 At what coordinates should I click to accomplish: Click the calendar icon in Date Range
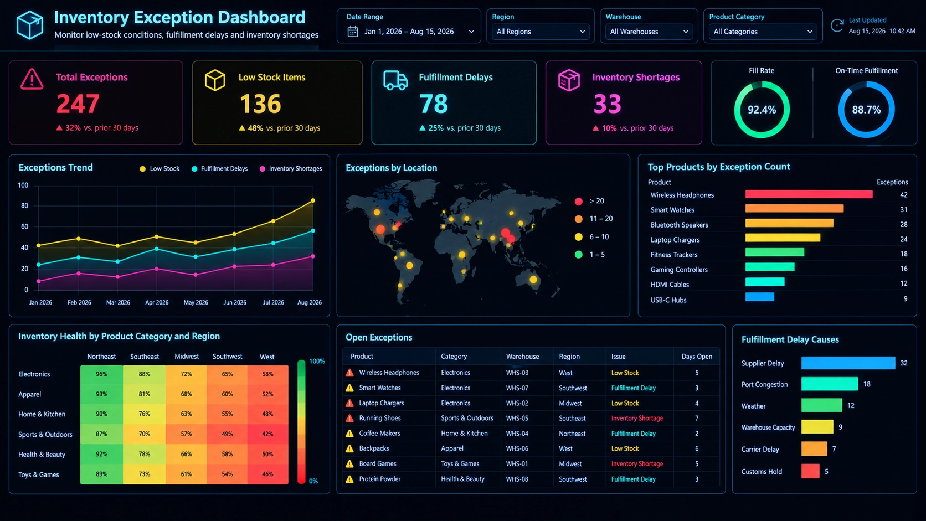coord(353,32)
